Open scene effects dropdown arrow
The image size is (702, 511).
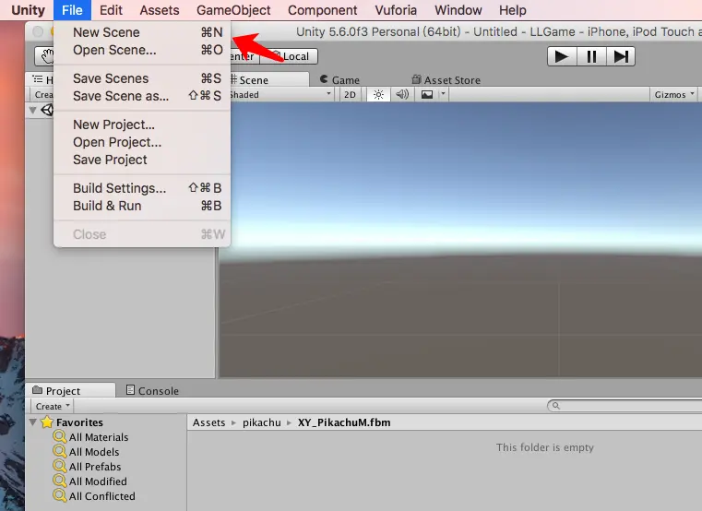[443, 94]
